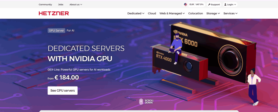Click the GEX-Line description text
Viewport: 278px width, 112px height.
[79, 70]
